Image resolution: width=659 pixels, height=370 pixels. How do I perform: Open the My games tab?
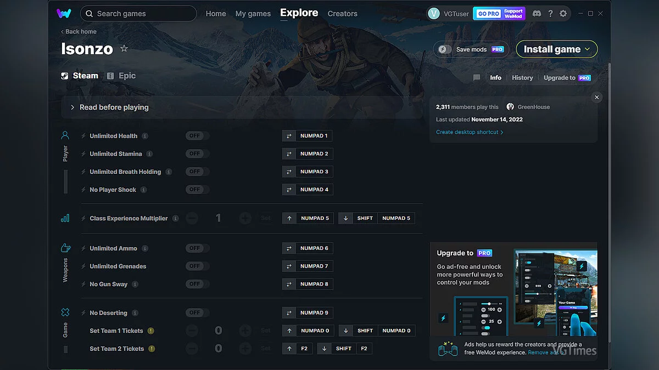(x=253, y=14)
